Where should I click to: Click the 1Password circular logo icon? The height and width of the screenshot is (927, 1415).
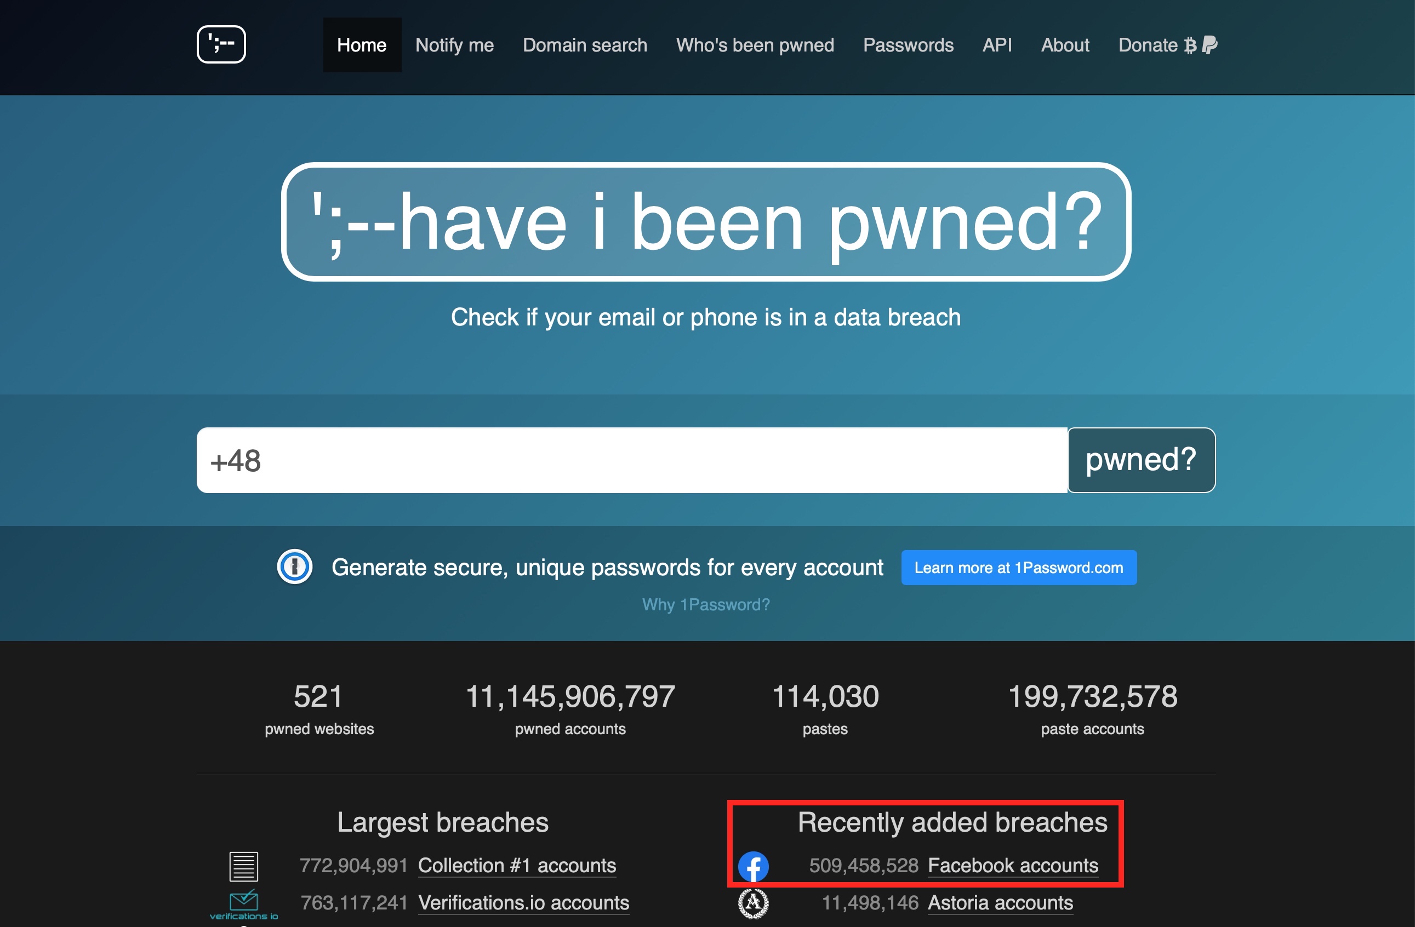[295, 567]
